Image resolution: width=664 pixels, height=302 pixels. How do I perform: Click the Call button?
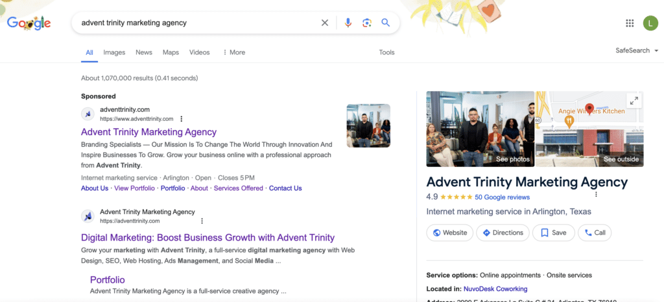pyautogui.click(x=595, y=233)
